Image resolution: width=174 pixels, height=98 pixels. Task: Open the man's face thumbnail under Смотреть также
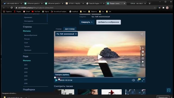[88, 92]
